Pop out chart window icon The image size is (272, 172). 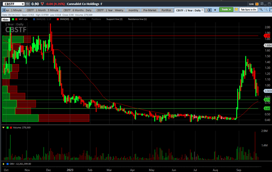(x=262, y=4)
